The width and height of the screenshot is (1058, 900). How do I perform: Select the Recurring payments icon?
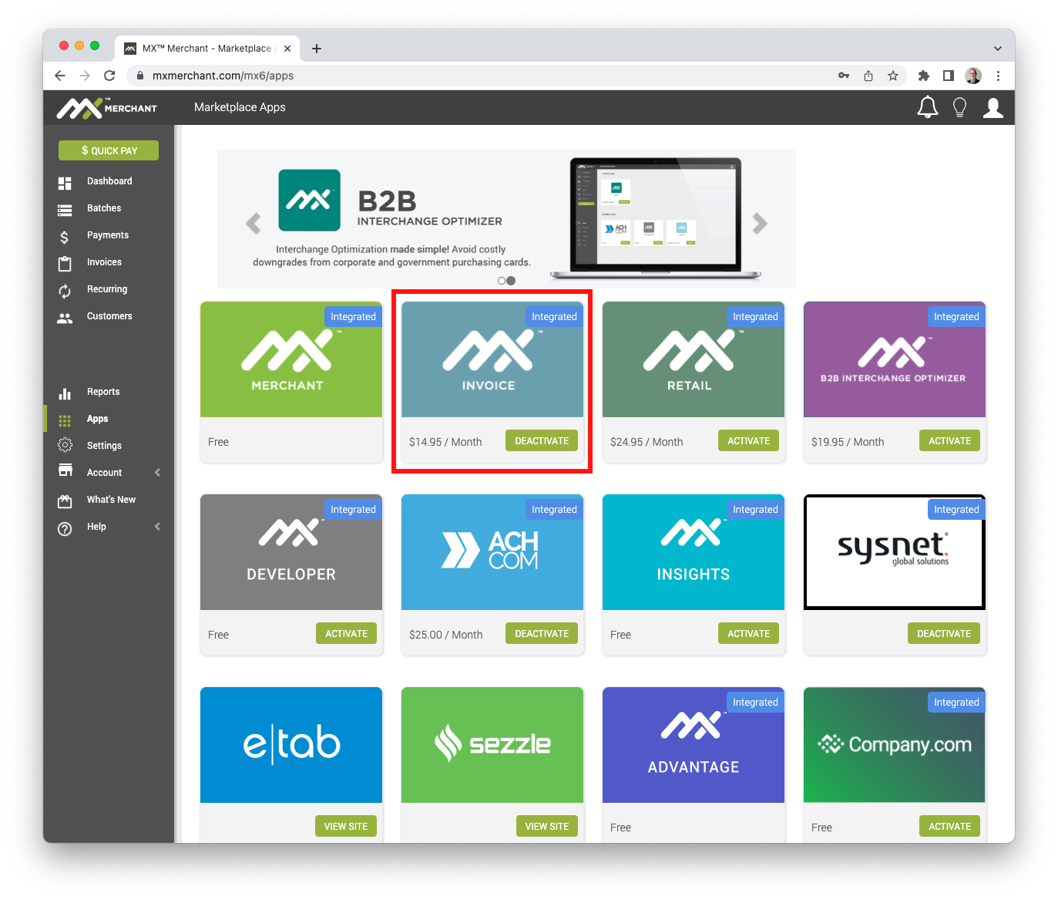point(65,289)
